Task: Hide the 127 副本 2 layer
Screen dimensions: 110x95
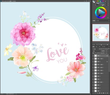Action: pyautogui.click(x=93, y=59)
